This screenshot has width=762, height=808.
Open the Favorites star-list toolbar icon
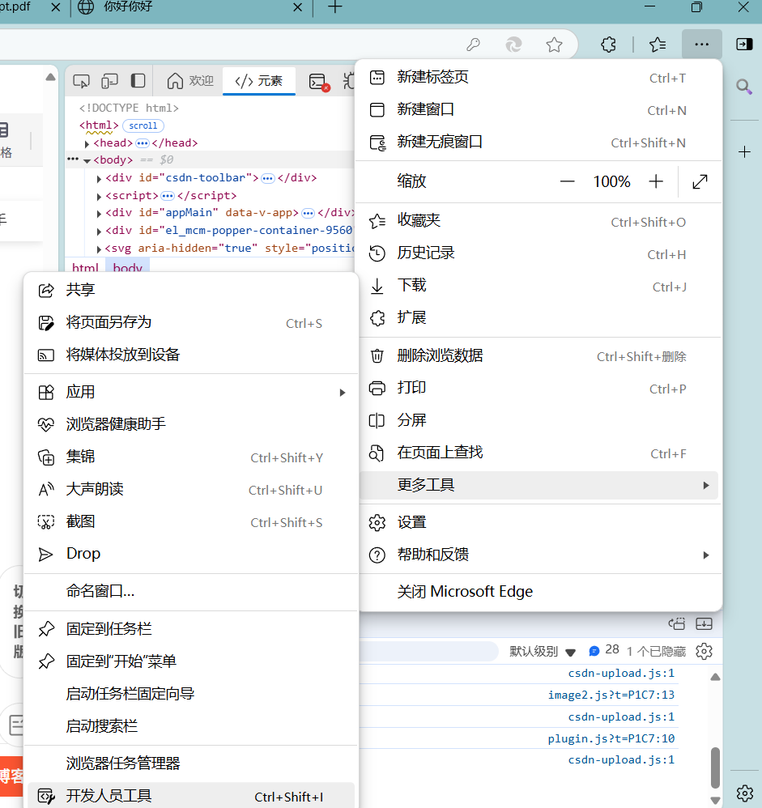click(658, 45)
